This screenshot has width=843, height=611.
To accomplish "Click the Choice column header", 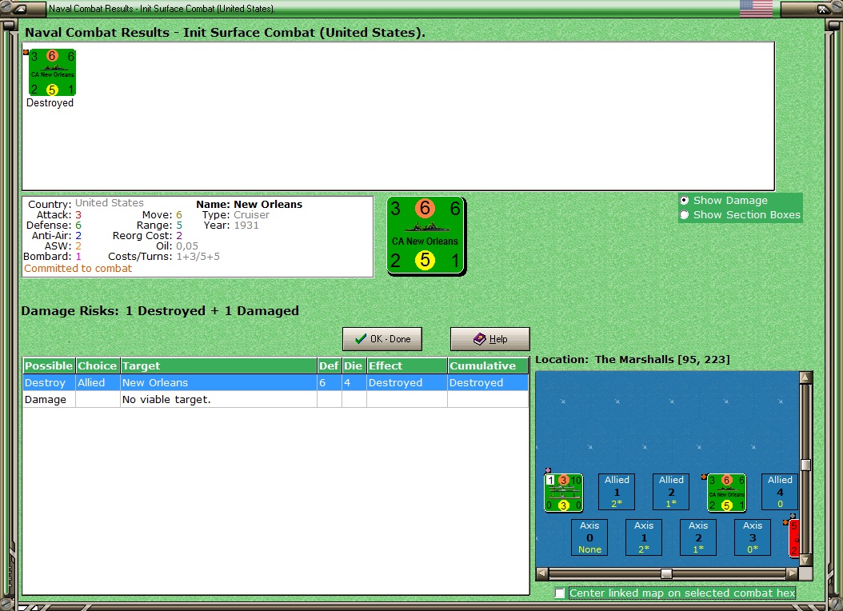I will click(x=98, y=366).
